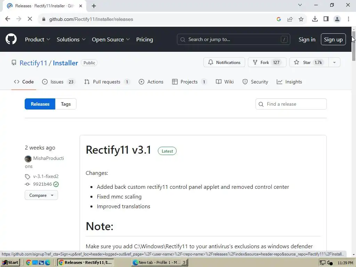Click the site lock icon
Screen dimensions: 356x267
pos(44,19)
